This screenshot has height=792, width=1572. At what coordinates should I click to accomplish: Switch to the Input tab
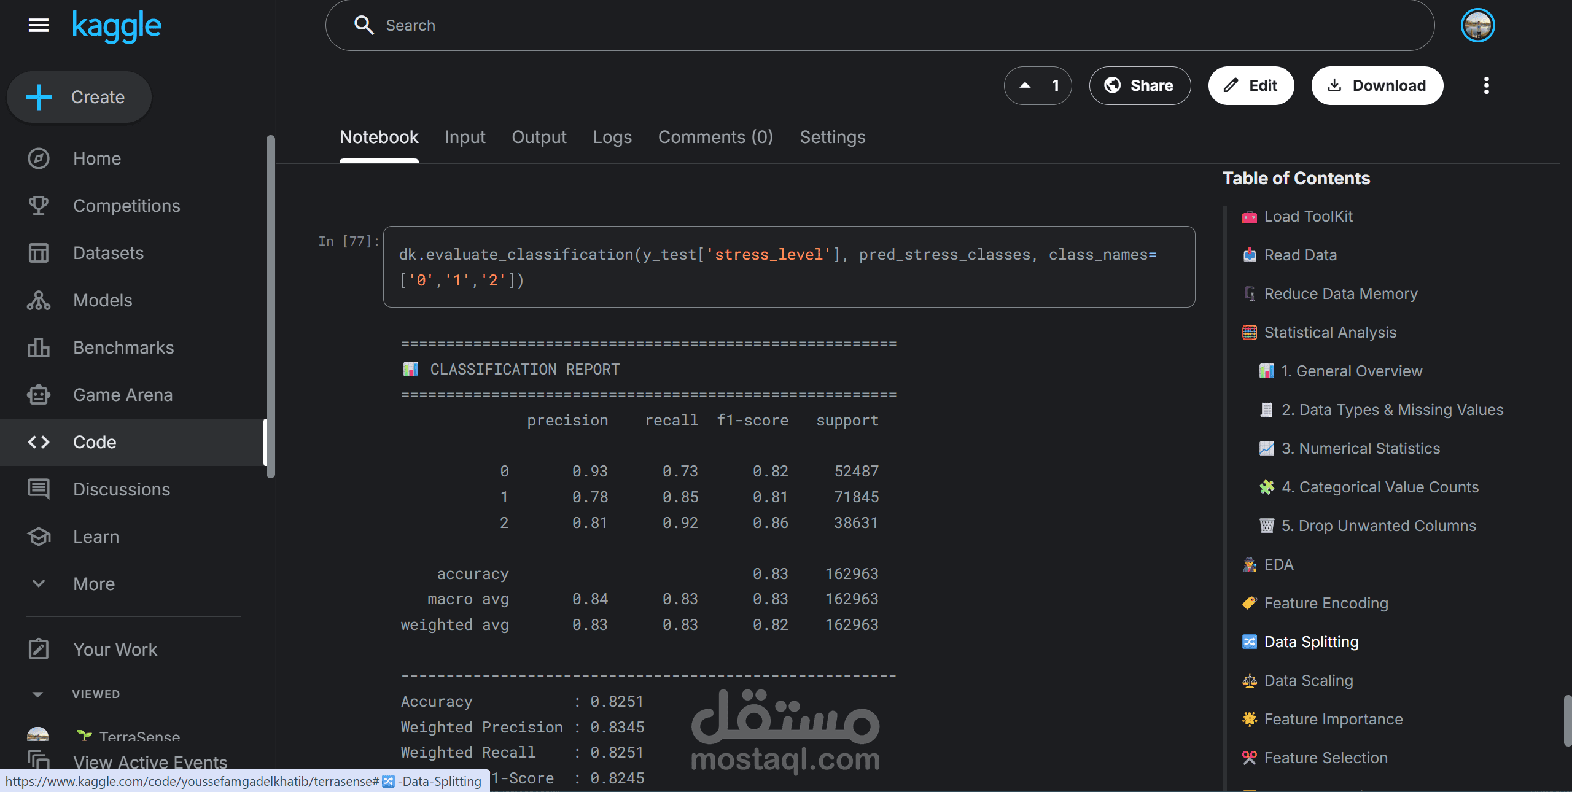pos(465,137)
